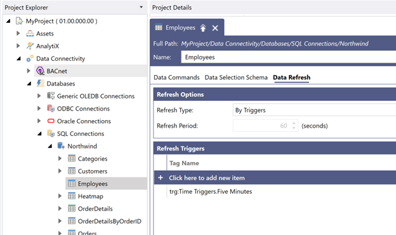This screenshot has height=235, width=396.
Task: Click the Databases lightning icon
Action: click(40, 83)
